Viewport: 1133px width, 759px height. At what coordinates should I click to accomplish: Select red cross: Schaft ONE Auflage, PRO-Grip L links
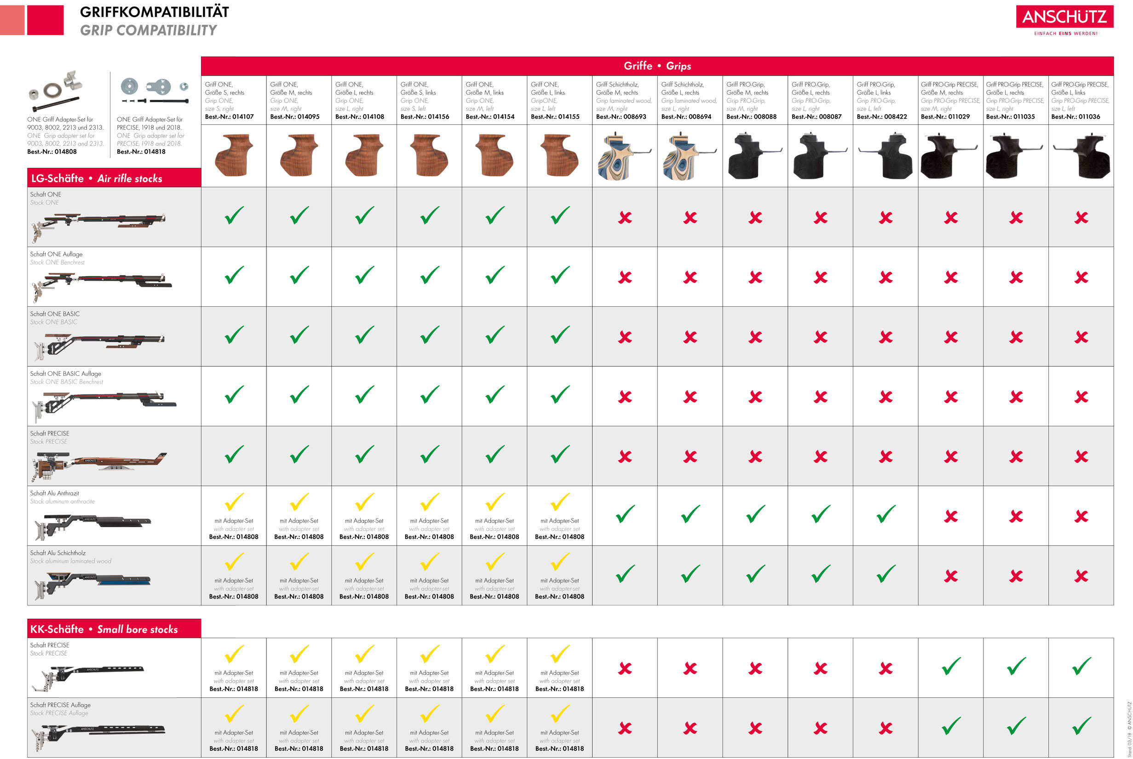(x=886, y=277)
